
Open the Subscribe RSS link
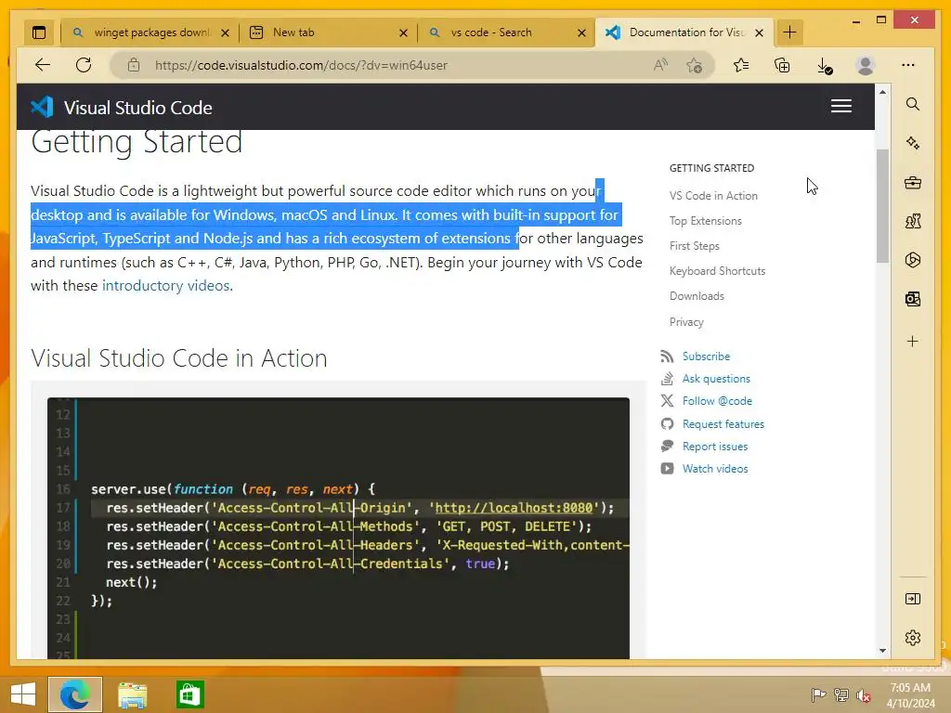706,356
